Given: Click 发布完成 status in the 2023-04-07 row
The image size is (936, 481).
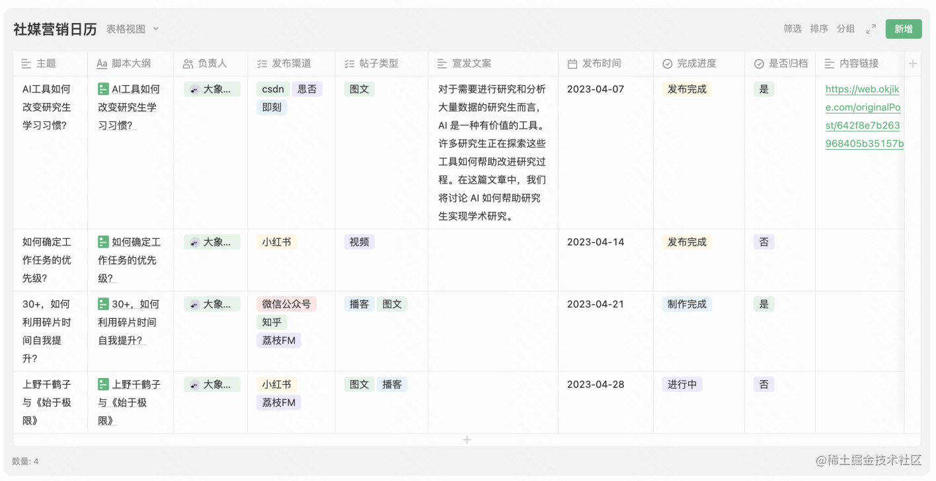Looking at the screenshot, I should click(x=687, y=89).
